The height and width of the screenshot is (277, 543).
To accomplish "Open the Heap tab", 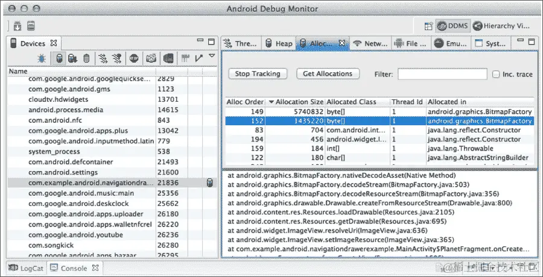I will [279, 43].
